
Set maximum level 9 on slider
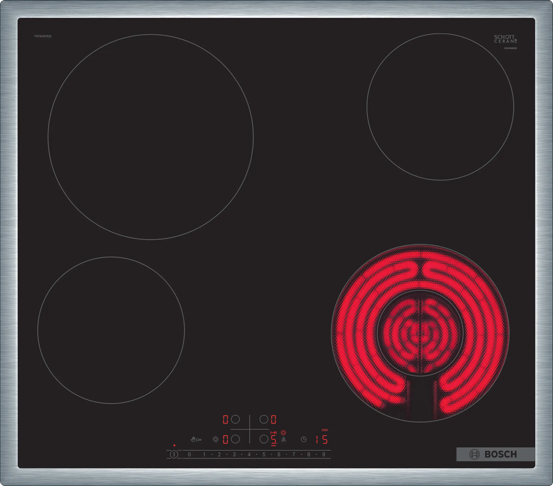coord(323,455)
